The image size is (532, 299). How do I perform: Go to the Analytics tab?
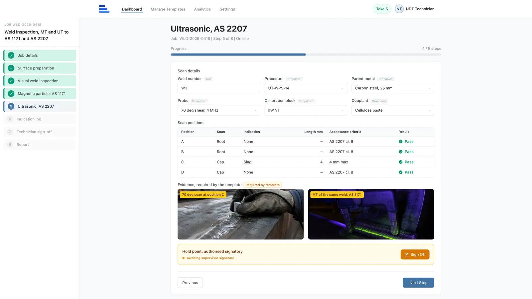click(202, 9)
